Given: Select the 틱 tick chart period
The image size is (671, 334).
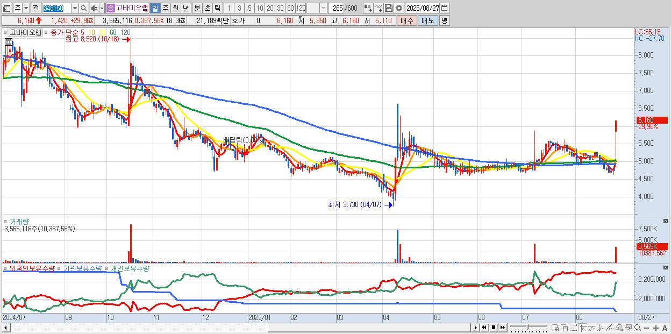Looking at the screenshot, I should [x=217, y=8].
